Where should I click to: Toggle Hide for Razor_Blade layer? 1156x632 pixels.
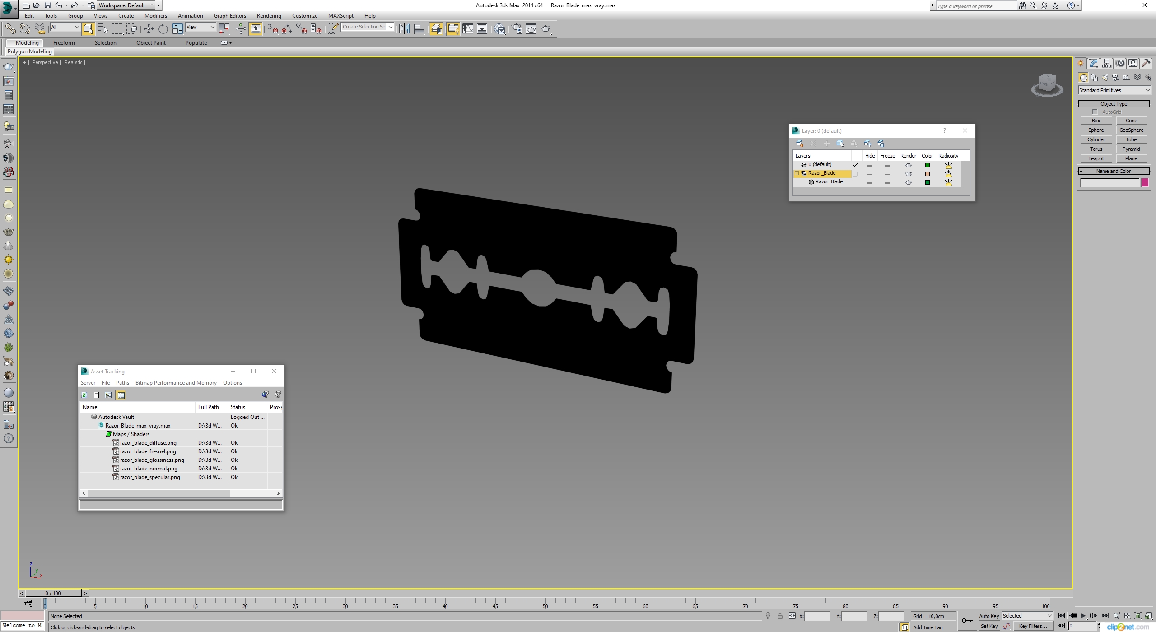(x=870, y=174)
